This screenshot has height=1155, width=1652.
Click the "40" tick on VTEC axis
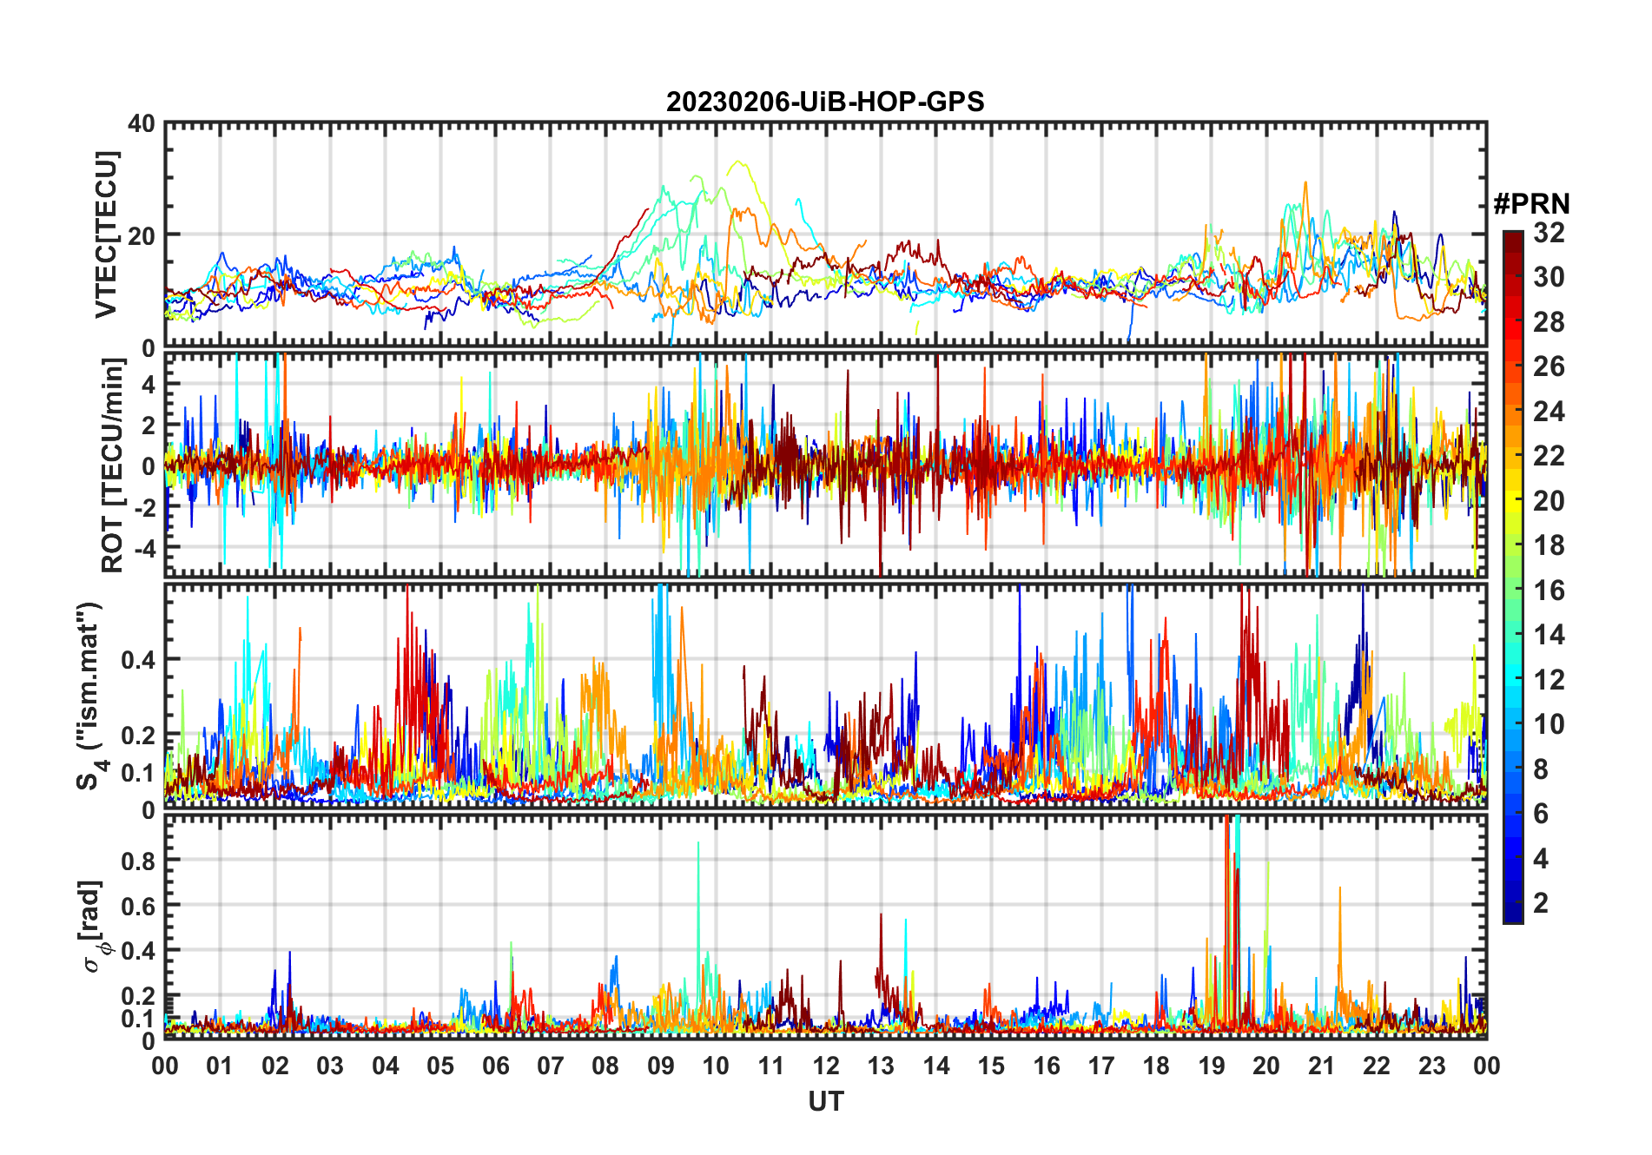coord(142,124)
